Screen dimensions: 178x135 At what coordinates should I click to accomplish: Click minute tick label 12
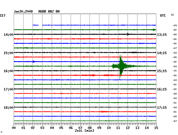128,128
